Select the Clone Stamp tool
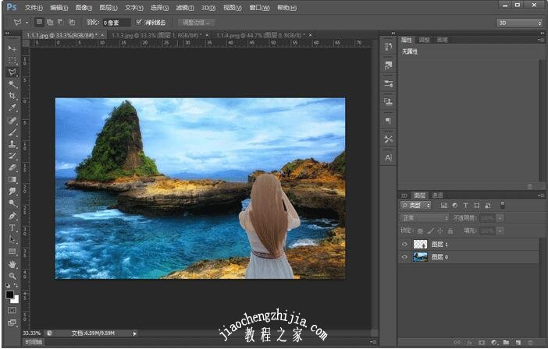The width and height of the screenshot is (548, 349). coord(12,144)
